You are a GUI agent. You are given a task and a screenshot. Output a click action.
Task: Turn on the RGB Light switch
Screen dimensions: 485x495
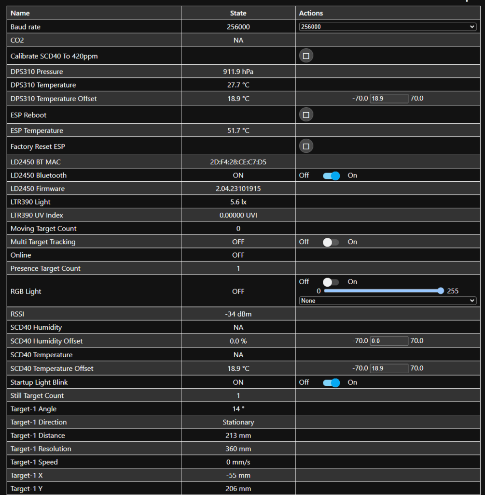point(331,282)
